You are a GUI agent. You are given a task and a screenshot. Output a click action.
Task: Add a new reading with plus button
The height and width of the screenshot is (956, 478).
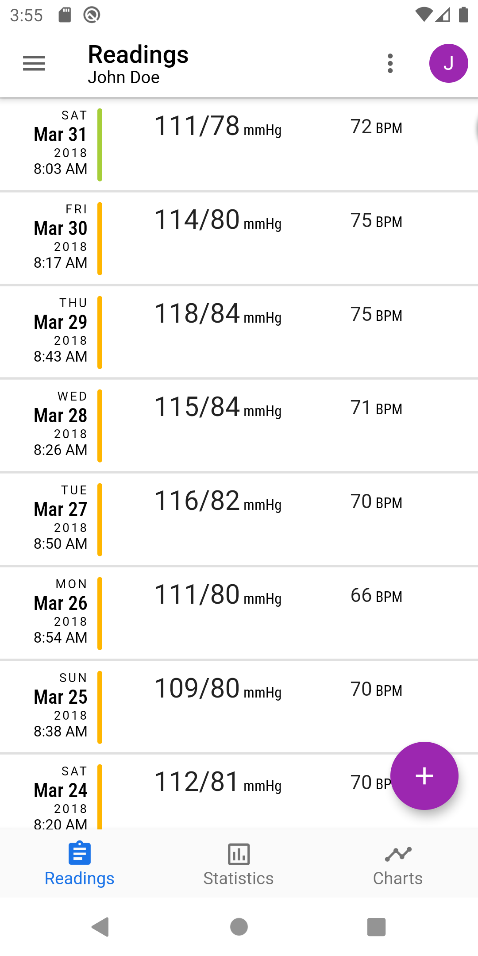click(424, 776)
